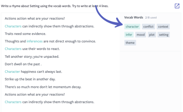The width and height of the screenshot is (183, 112).
Task: Click the highlighted word inferences in the rhyme
Action: pos(35,41)
